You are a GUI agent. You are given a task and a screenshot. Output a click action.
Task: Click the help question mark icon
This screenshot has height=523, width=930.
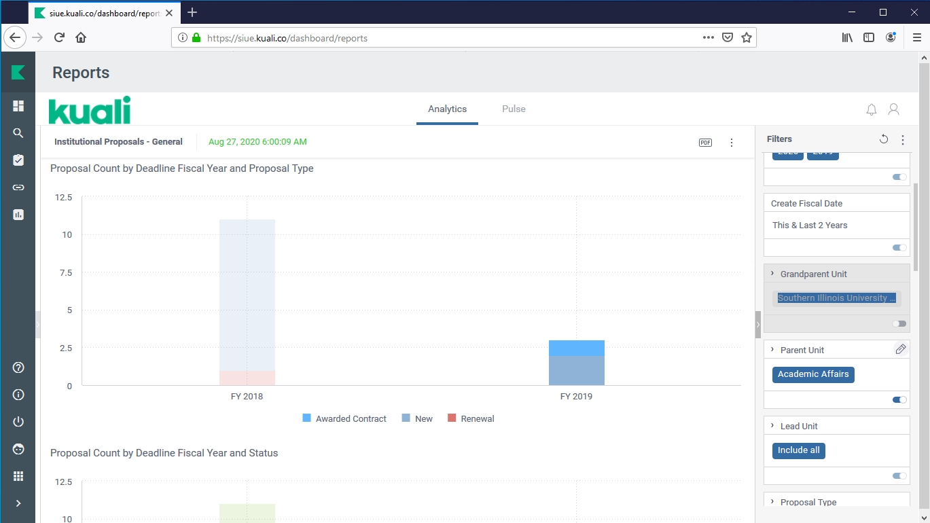point(18,367)
